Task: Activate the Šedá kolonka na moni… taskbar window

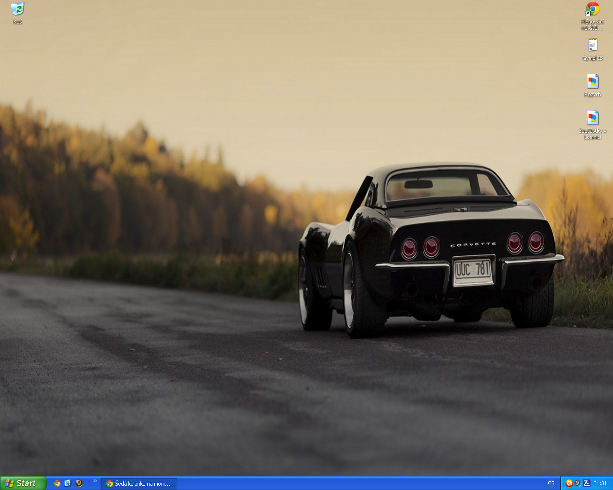Action: pos(139,484)
